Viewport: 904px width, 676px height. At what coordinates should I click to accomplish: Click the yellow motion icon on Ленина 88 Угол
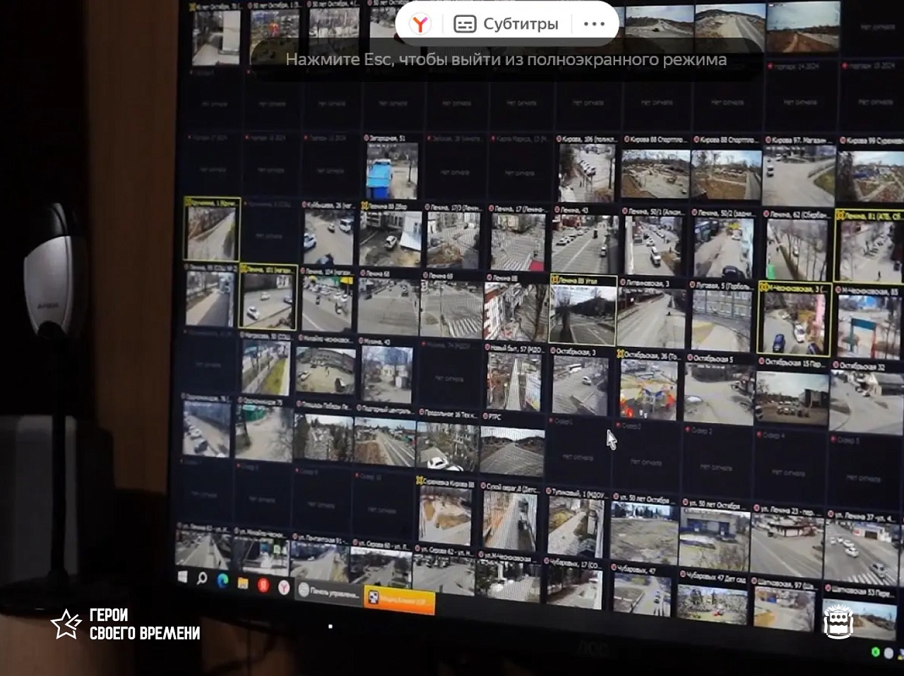pyautogui.click(x=554, y=280)
